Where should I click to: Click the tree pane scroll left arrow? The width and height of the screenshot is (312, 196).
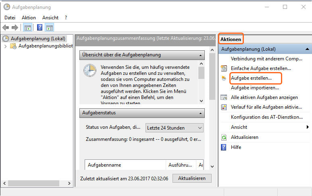point(4,183)
